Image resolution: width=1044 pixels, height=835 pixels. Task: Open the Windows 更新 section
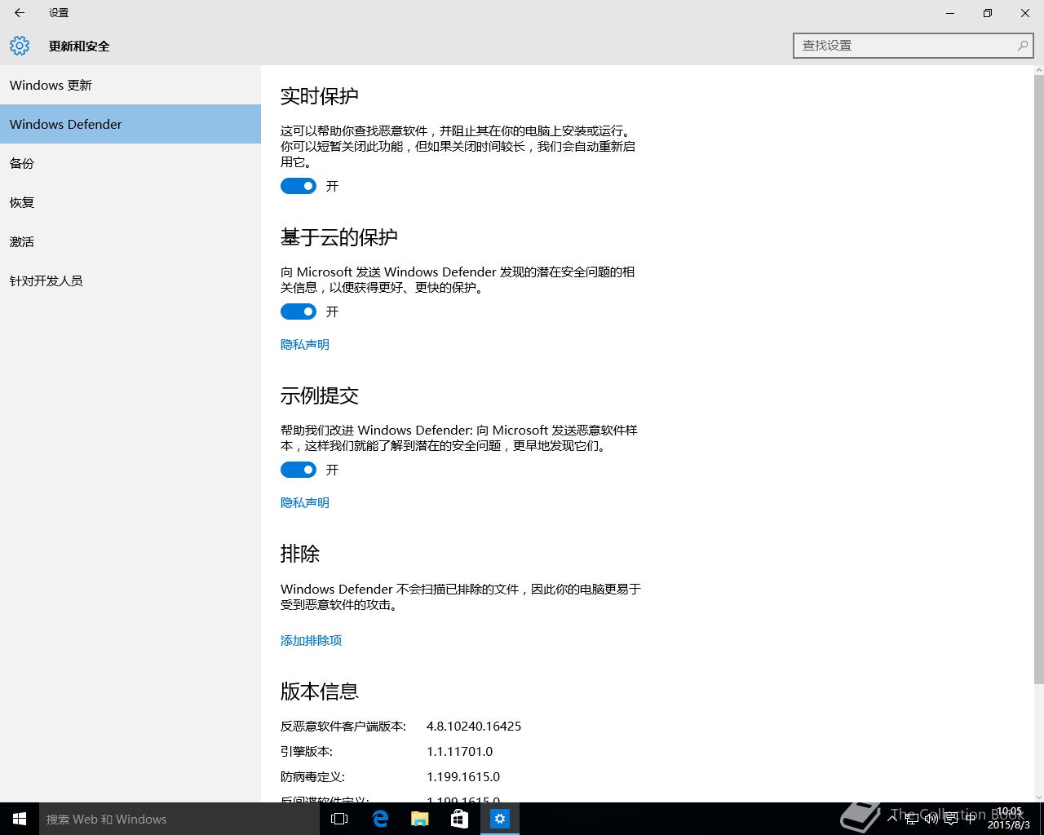click(130, 85)
